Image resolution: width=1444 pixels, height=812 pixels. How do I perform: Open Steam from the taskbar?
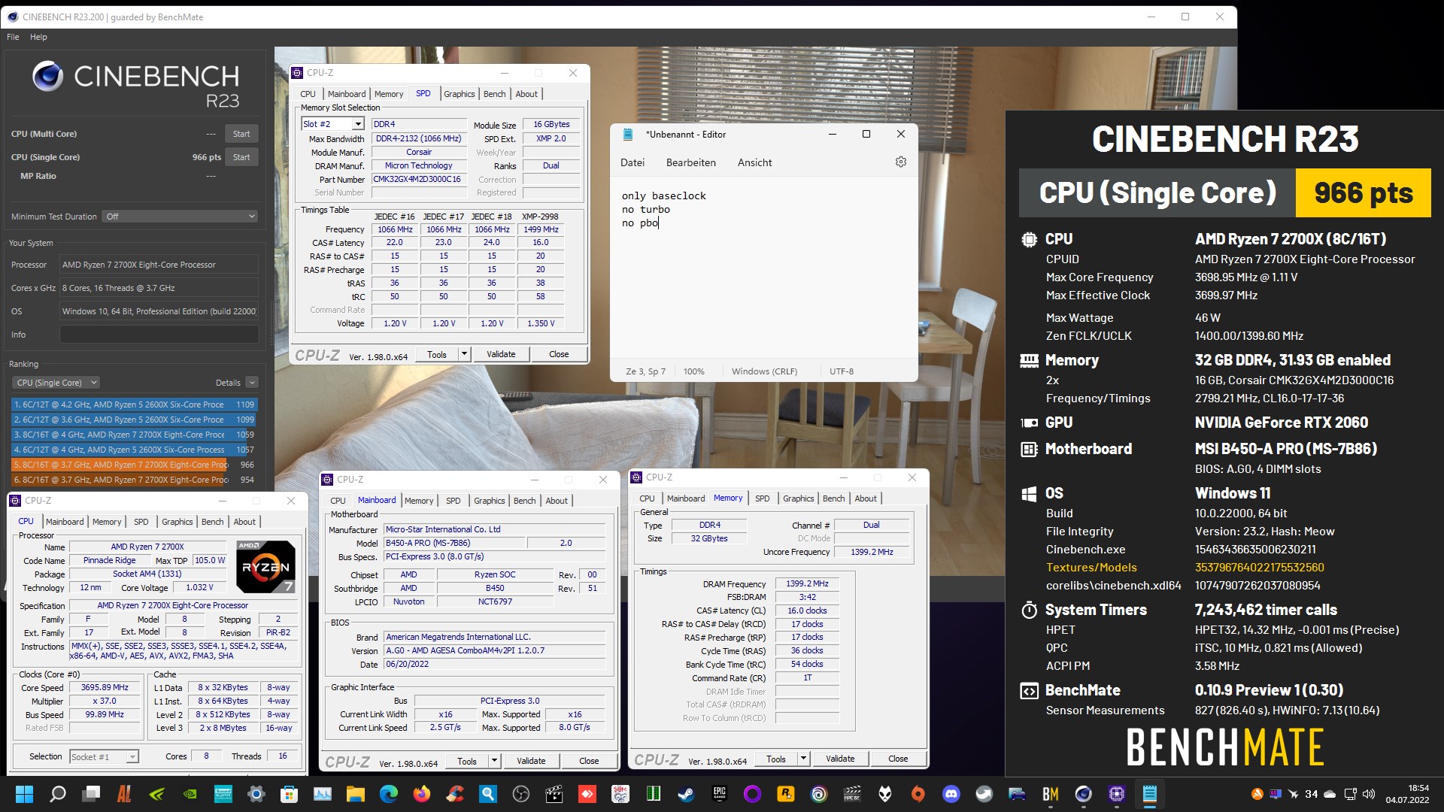(686, 794)
